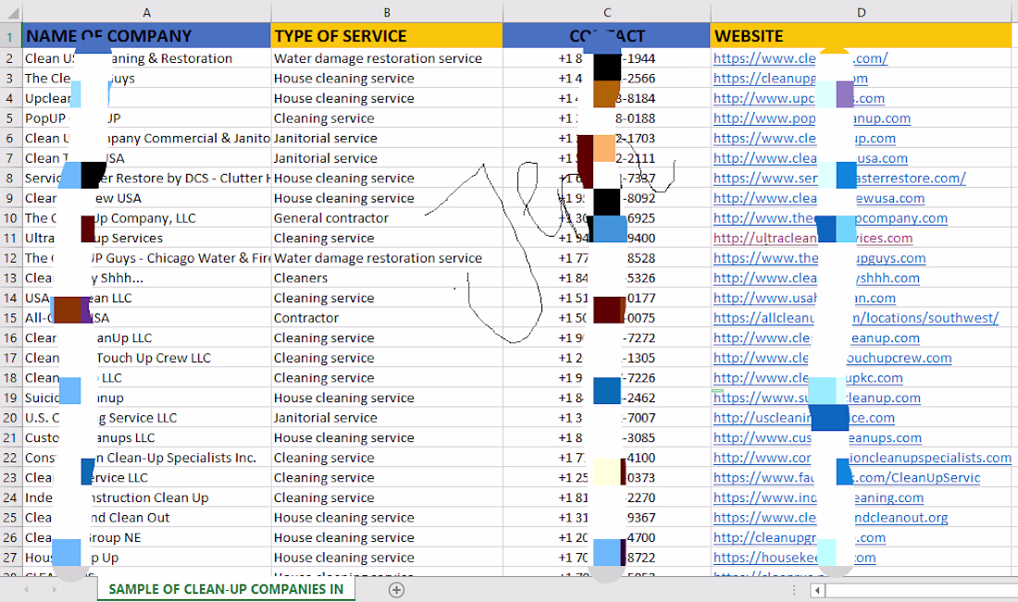The image size is (1018, 602).
Task: Click Water damage restoration service in row 12
Action: (387, 258)
